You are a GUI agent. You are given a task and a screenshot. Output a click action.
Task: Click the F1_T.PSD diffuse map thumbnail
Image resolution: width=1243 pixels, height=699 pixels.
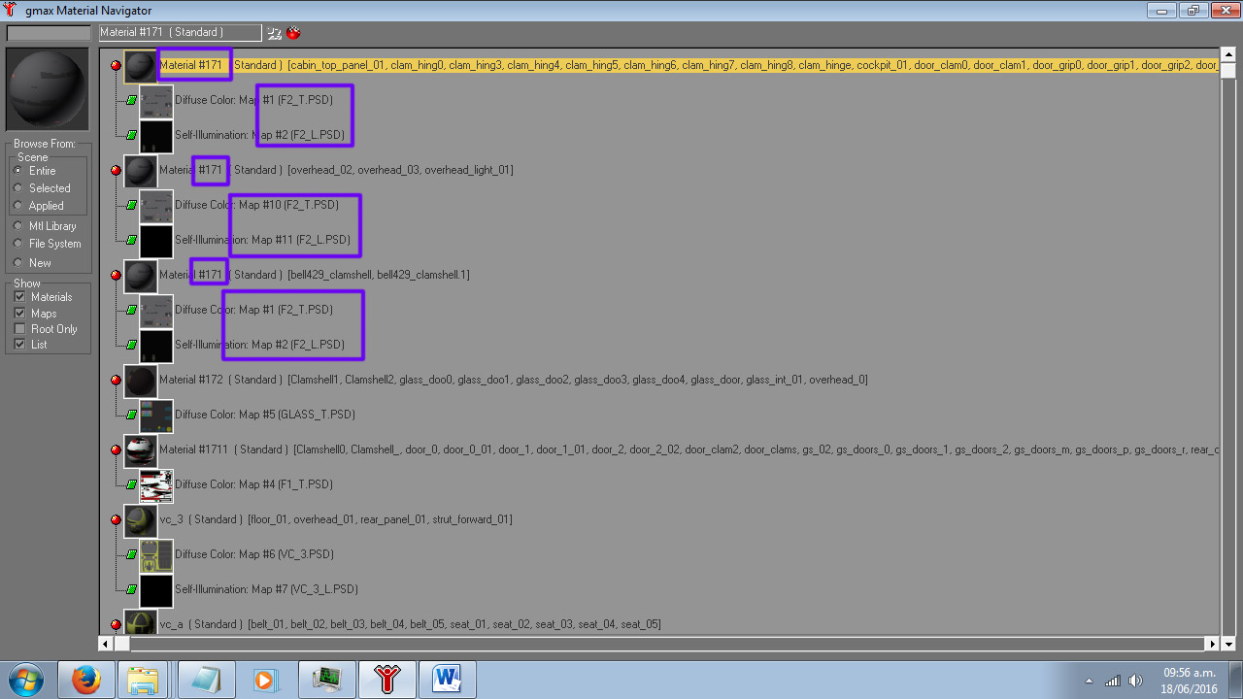coord(156,484)
